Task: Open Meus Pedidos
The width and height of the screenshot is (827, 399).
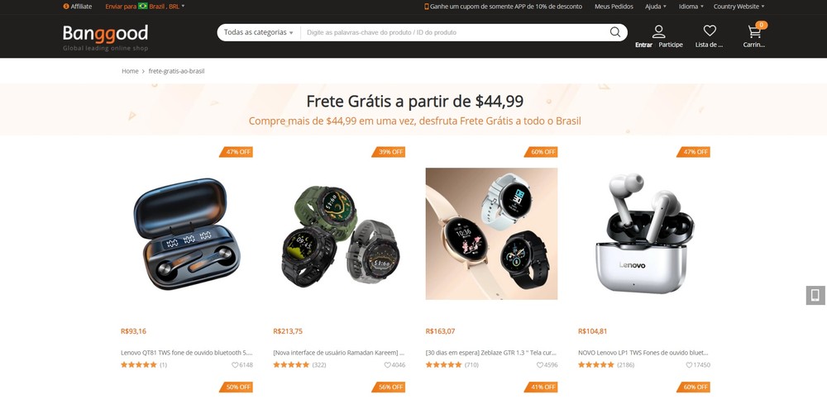Action: coord(614,7)
